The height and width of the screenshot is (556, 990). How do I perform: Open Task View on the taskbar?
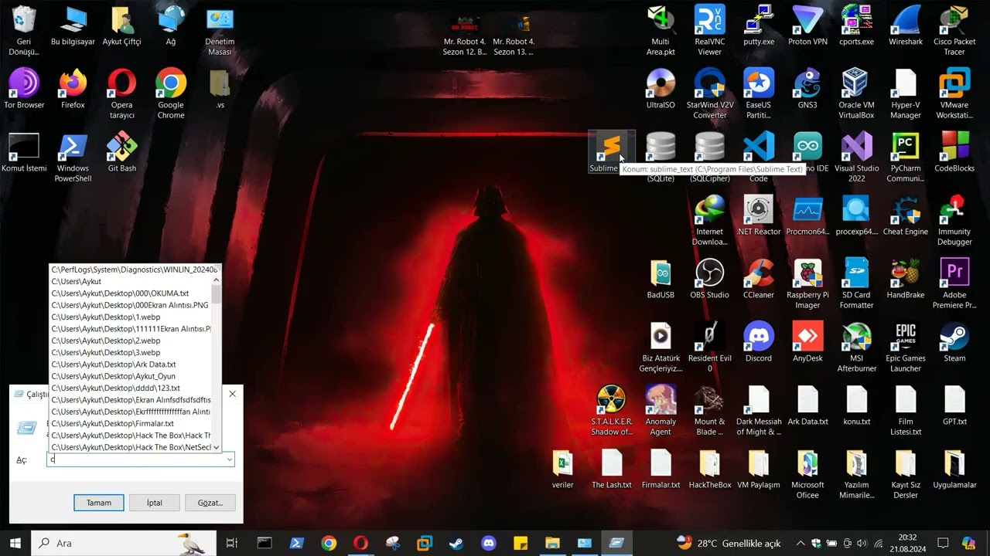click(x=231, y=543)
